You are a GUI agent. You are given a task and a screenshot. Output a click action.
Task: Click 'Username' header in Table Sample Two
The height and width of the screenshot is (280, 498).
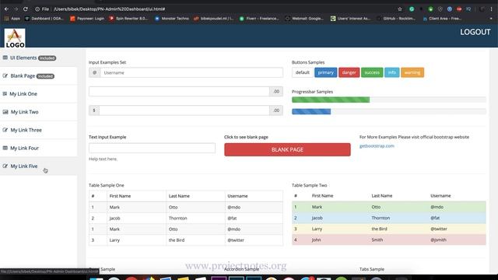[440, 195]
